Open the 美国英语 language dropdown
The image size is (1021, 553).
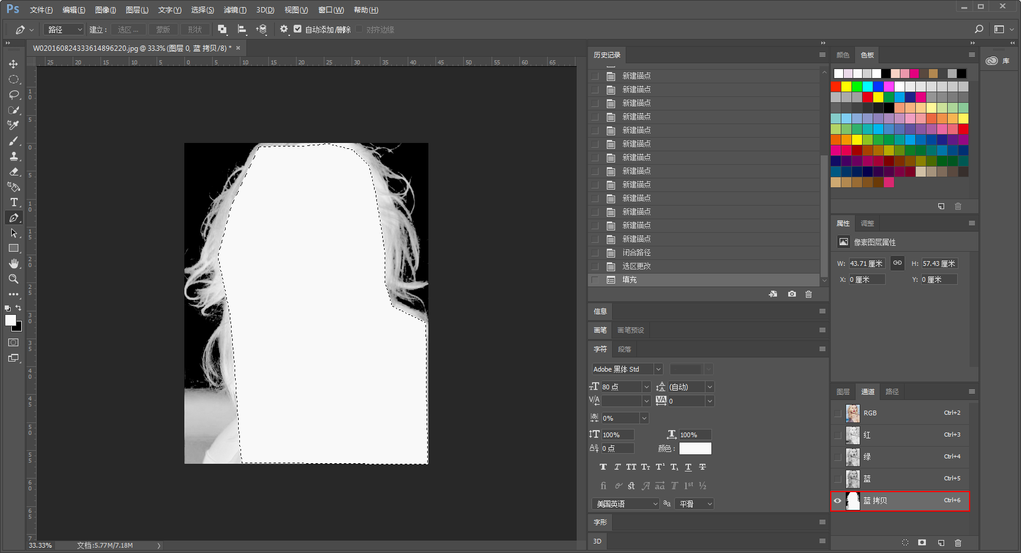pyautogui.click(x=626, y=504)
